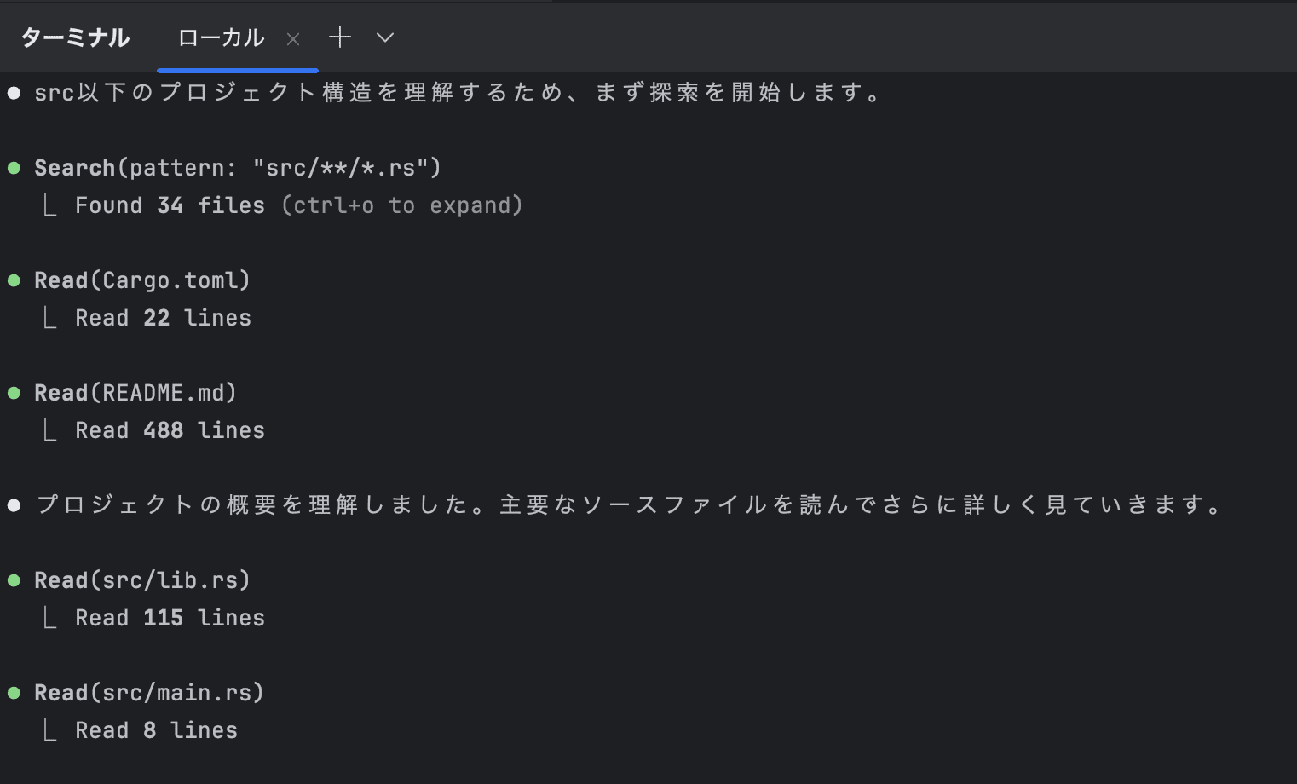This screenshot has height=784, width=1297.
Task: Expand the terminal options chevron dropdown
Action: click(385, 37)
